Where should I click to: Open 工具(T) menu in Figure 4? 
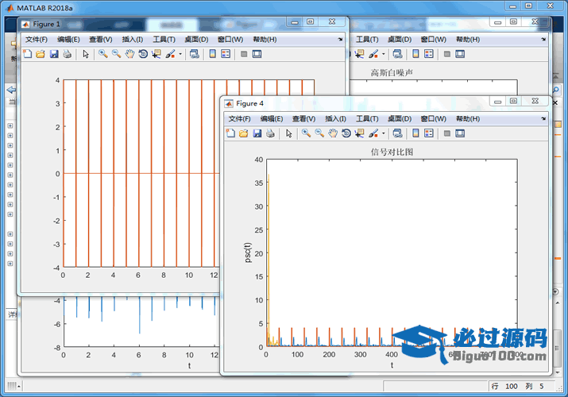(367, 118)
